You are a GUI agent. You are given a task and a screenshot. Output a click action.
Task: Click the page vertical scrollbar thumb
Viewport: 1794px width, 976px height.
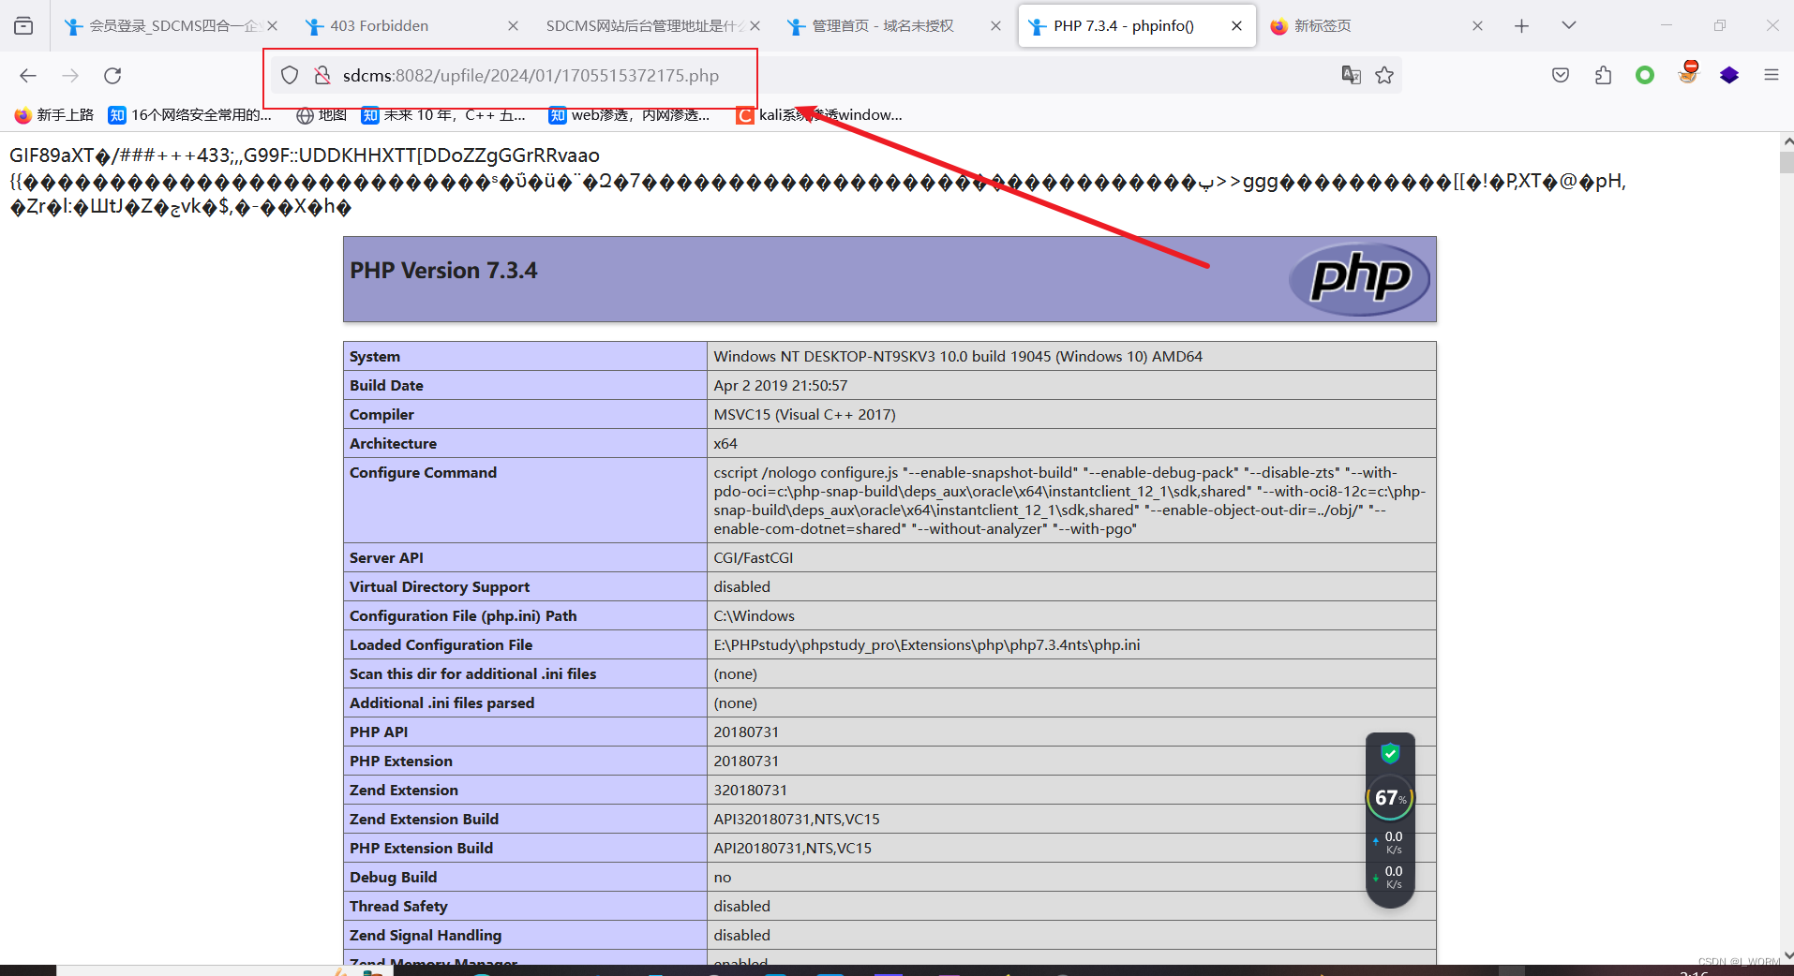pos(1787,162)
